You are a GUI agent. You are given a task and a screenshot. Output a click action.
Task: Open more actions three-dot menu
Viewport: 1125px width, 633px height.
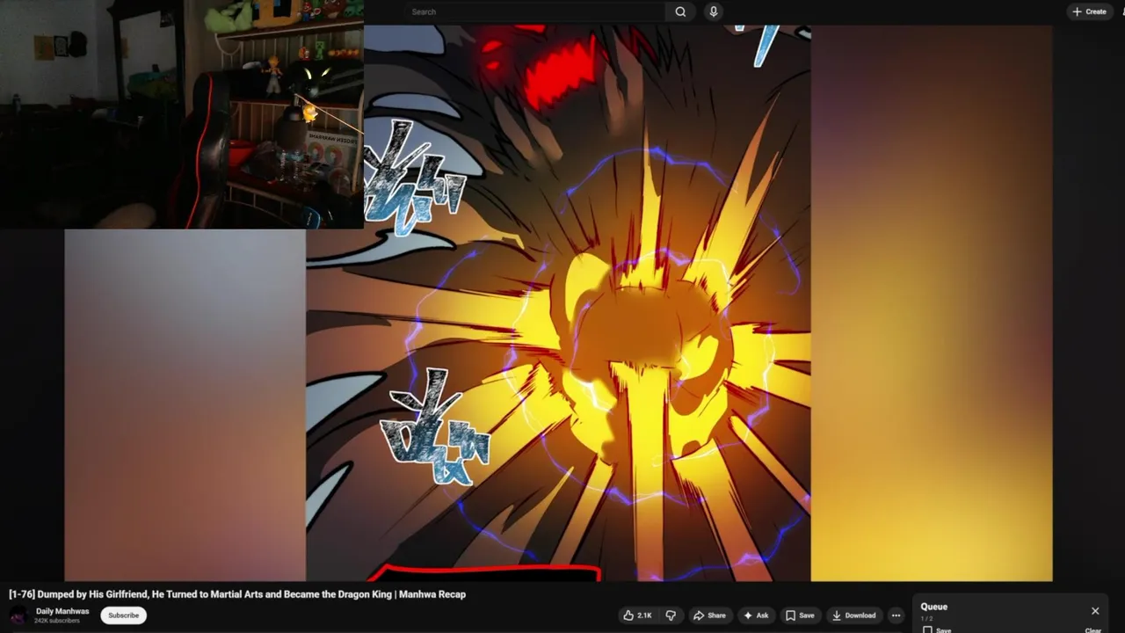[x=896, y=615]
